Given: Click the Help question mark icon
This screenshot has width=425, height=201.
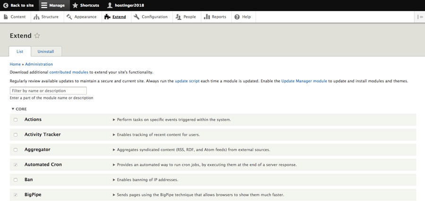Looking at the screenshot, I should coord(237,17).
